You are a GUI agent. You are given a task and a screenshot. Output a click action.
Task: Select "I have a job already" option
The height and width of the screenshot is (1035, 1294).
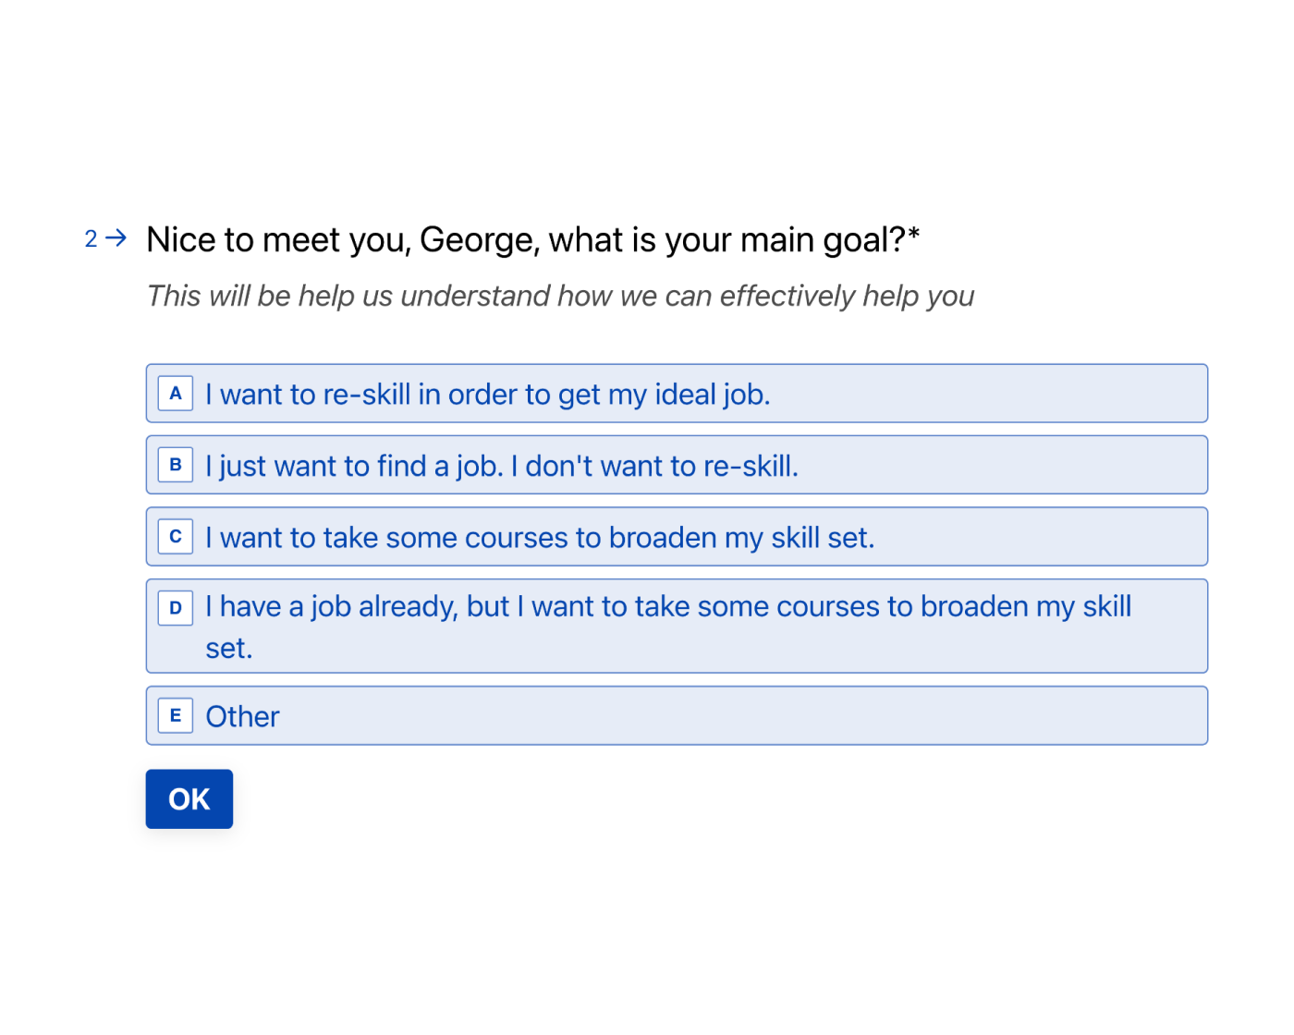(x=667, y=607)
